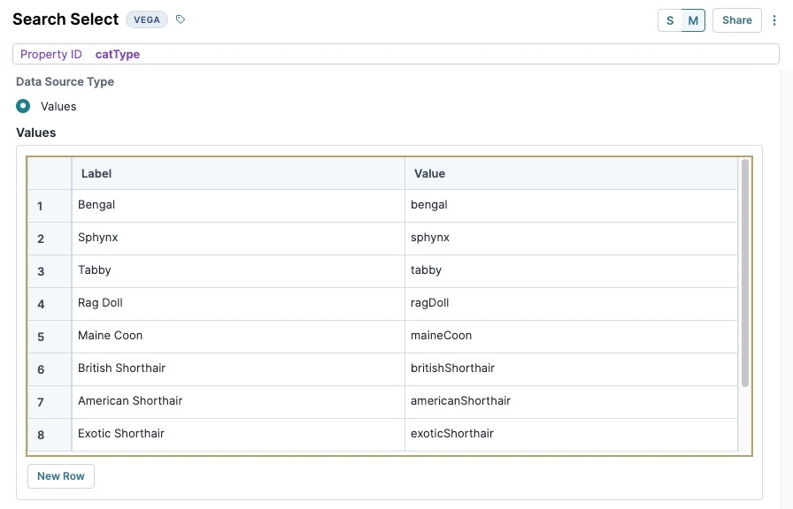Switch to size M
The height and width of the screenshot is (509, 793).
pos(693,20)
